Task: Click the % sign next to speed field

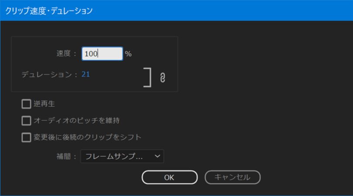Action: coord(128,54)
